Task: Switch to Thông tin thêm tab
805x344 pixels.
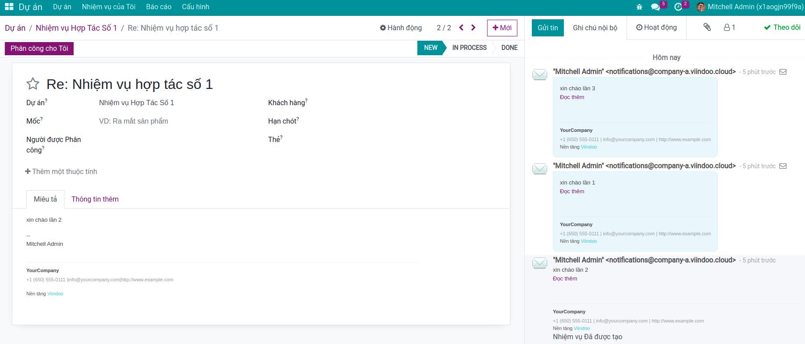Action: point(95,199)
